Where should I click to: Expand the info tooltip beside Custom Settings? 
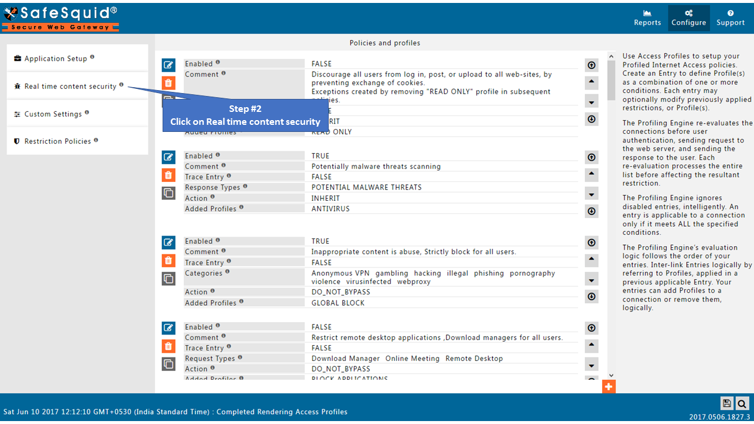coord(86,112)
